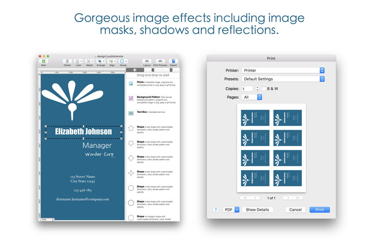Pick the many-sided polygon shape icon
The image size is (390, 243).
tap(131, 188)
